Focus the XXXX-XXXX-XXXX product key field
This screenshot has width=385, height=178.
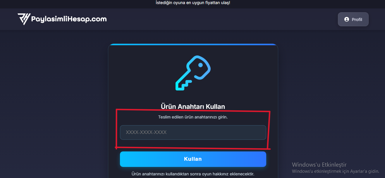pos(193,132)
